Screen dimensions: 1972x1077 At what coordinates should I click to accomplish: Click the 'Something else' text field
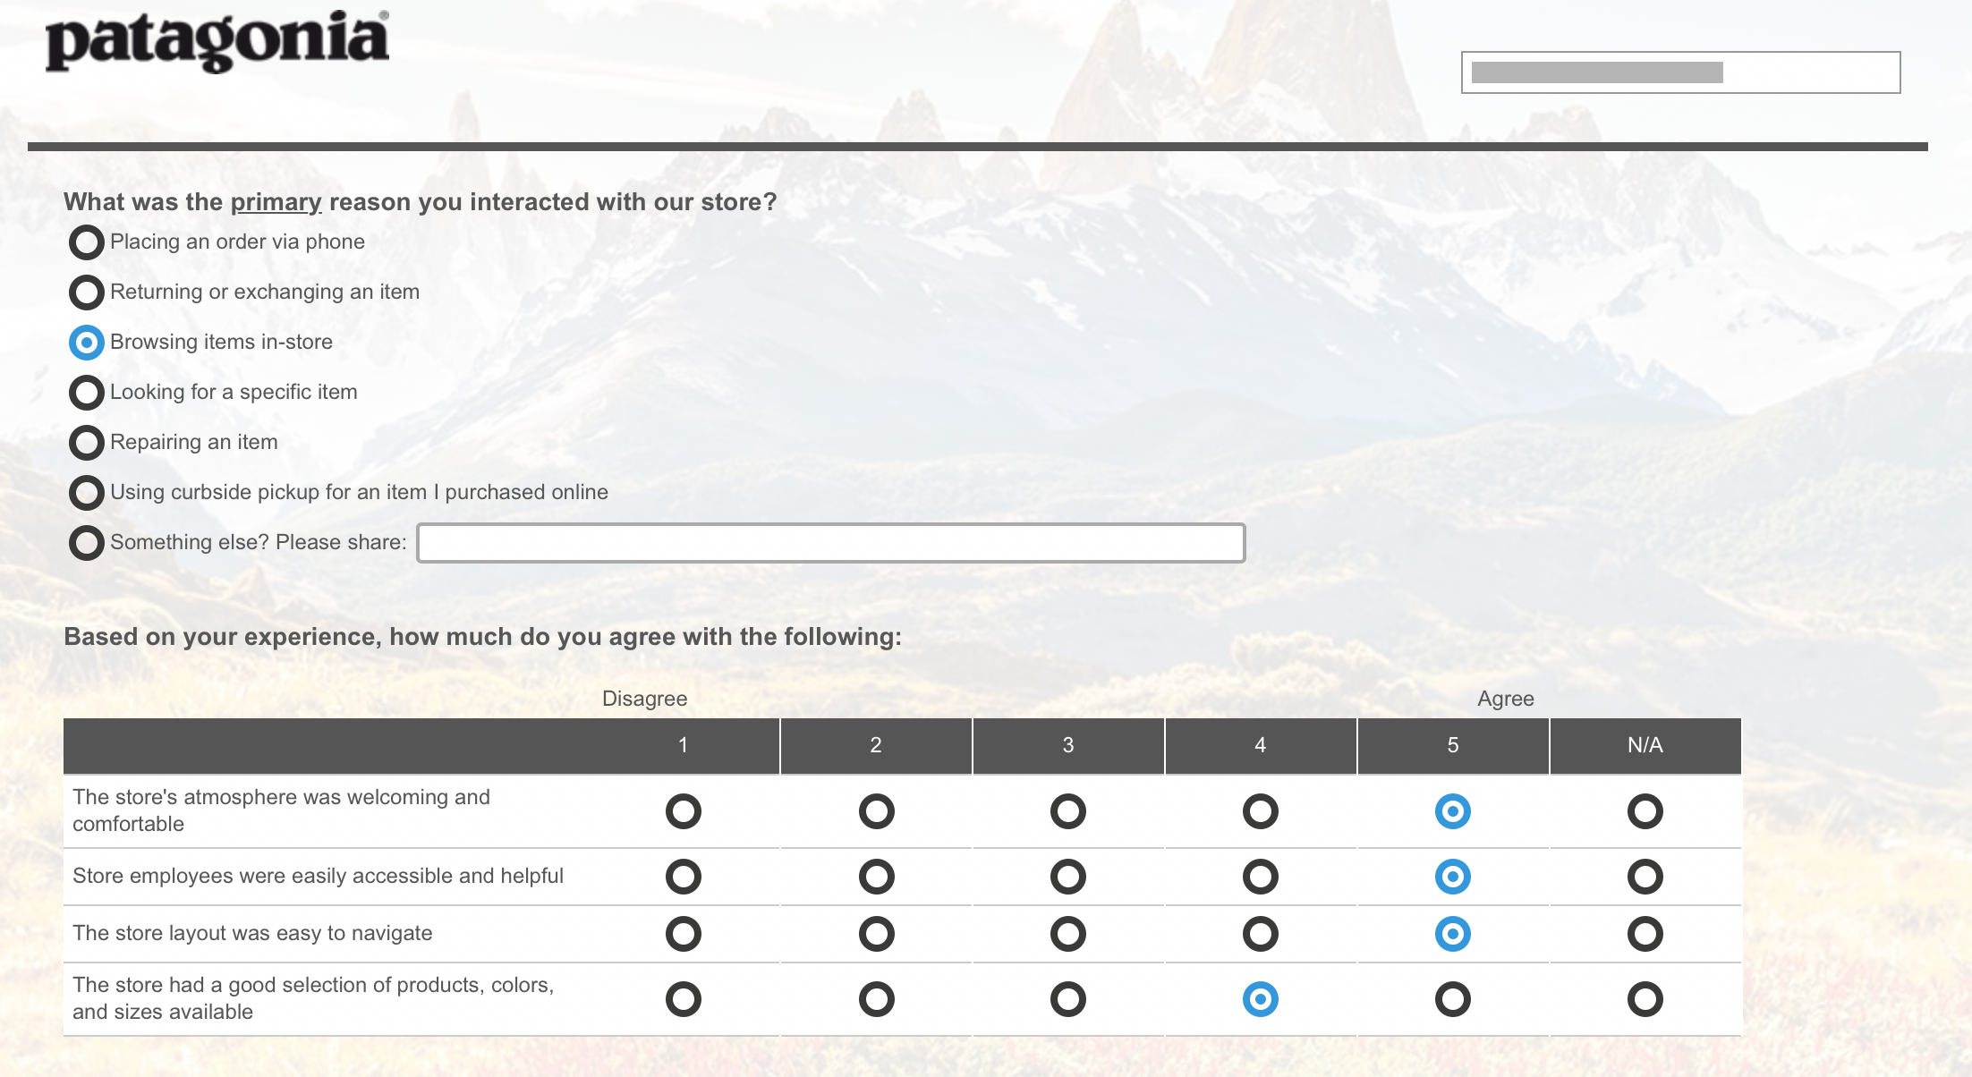click(x=830, y=543)
